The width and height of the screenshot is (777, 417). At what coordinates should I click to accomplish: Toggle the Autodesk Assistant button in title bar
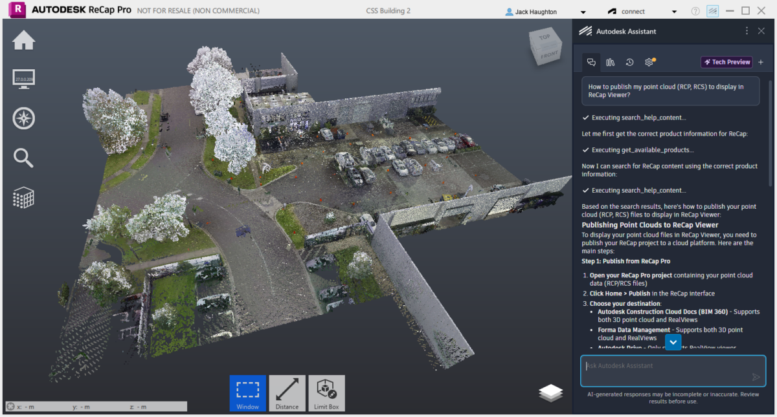point(713,11)
